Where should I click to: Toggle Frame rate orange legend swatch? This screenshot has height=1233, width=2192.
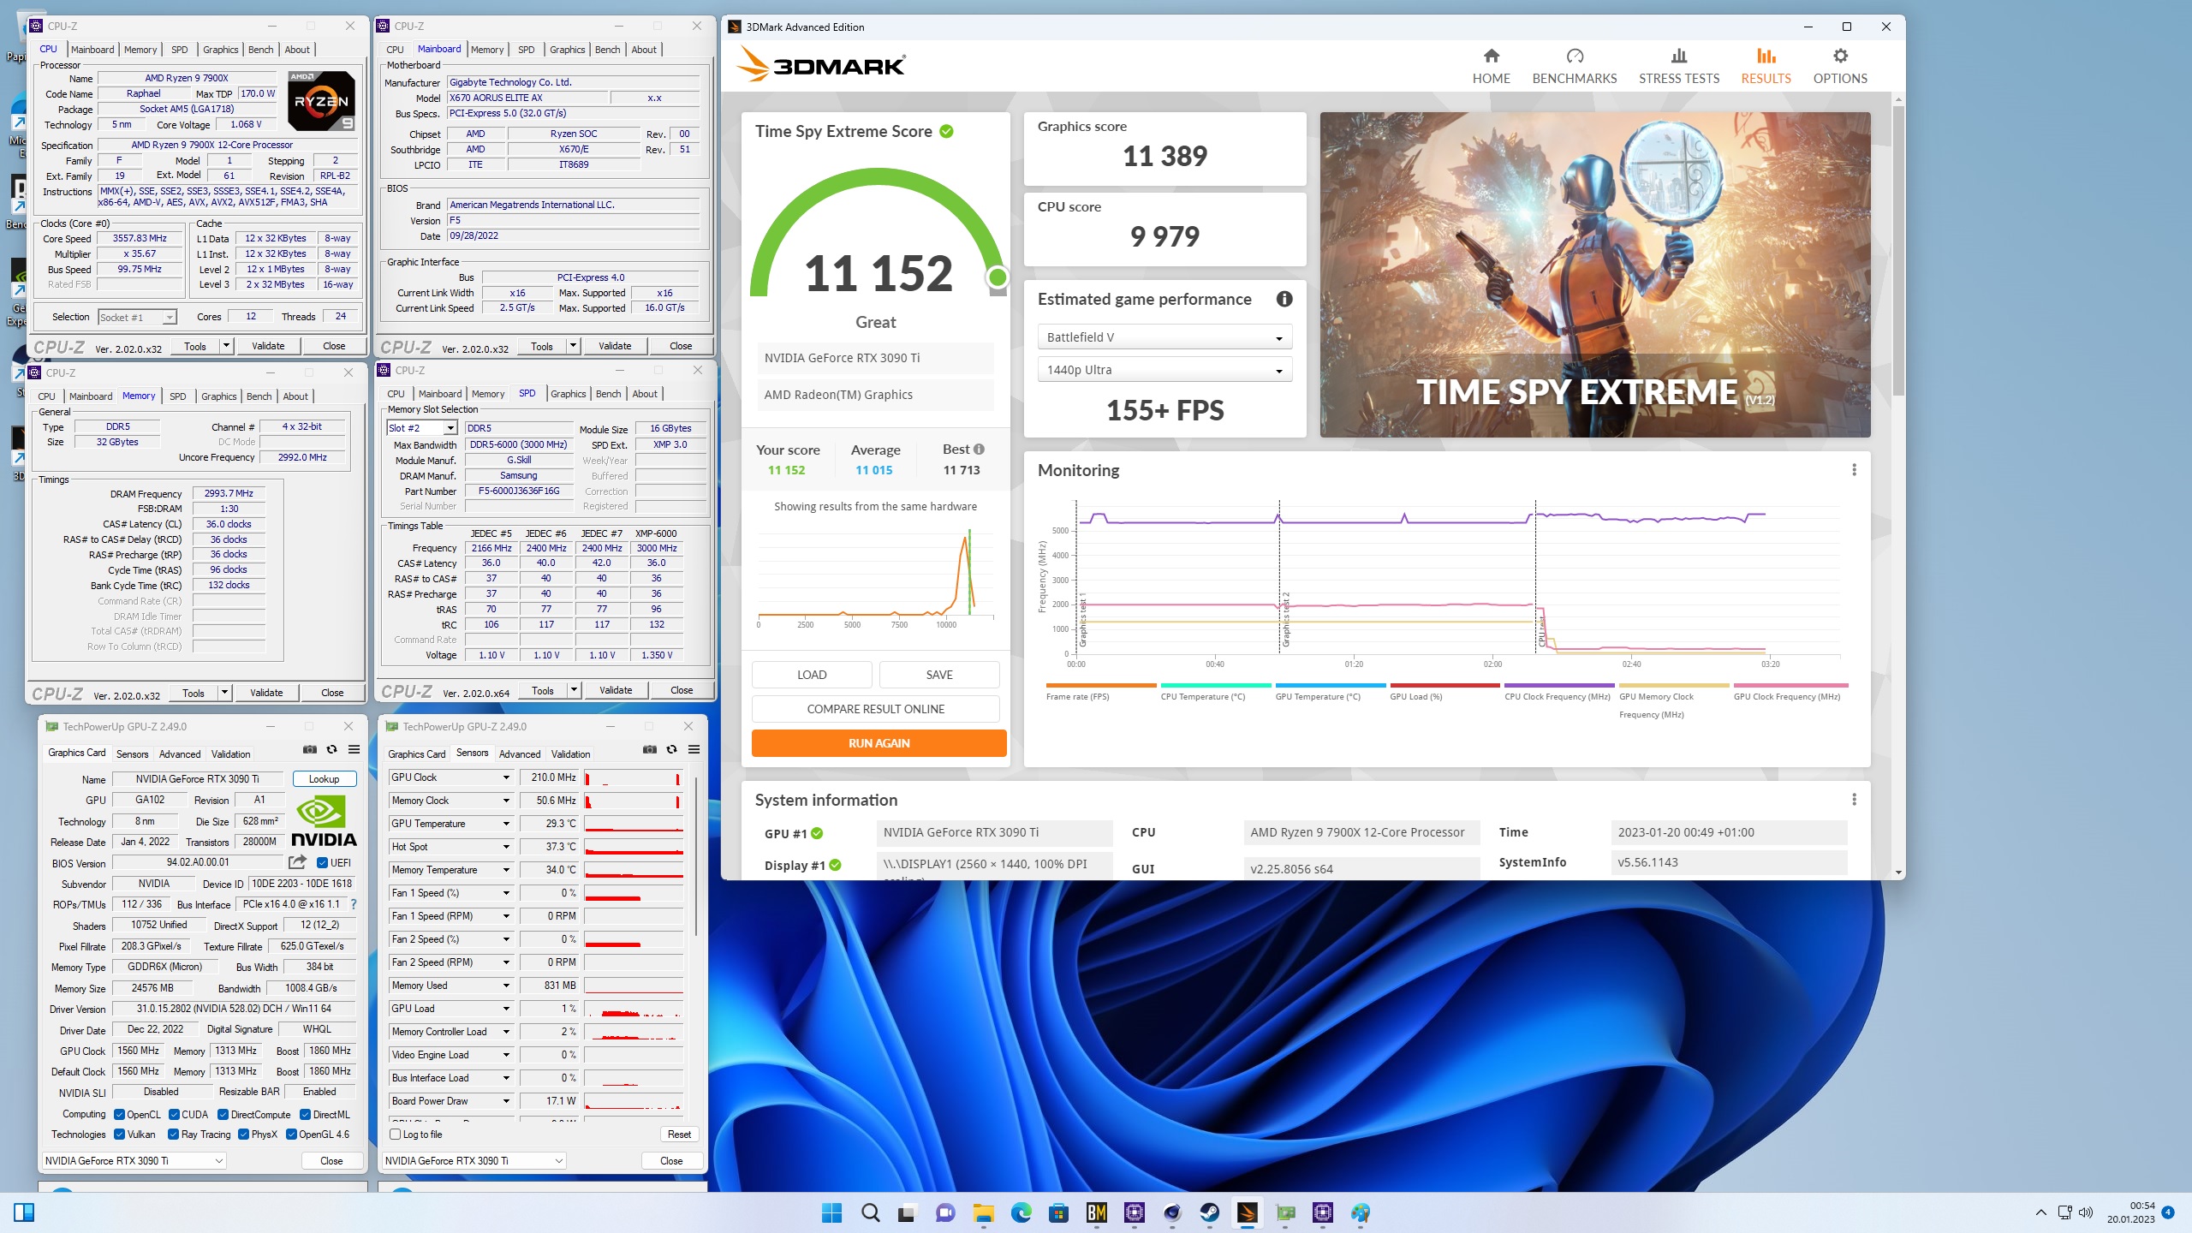(1100, 686)
